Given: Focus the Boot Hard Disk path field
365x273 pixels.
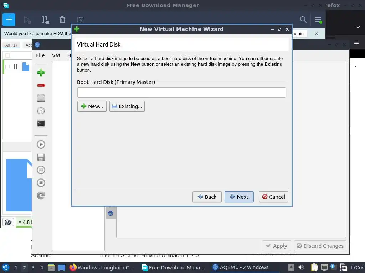Looking at the screenshot, I should 181,92.
